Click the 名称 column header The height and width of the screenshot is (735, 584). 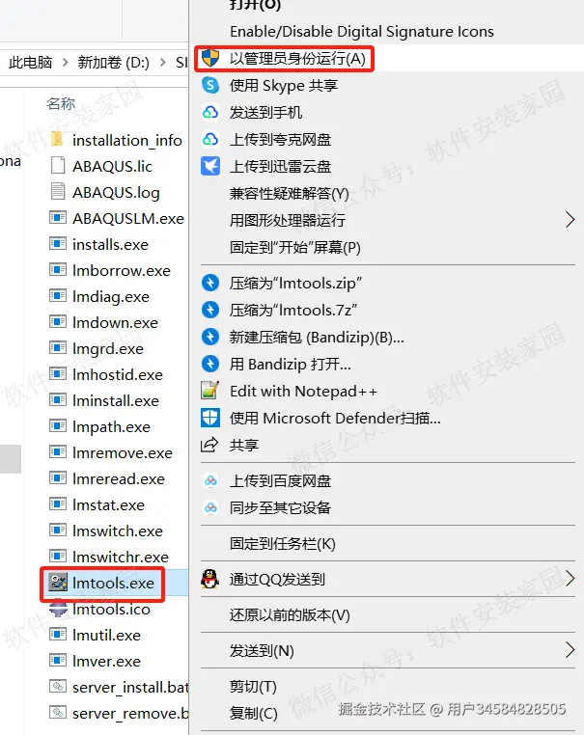(x=61, y=103)
